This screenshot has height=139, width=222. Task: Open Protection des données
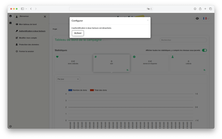(x=29, y=45)
